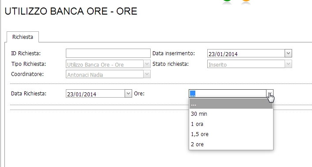312x167 pixels.
Task: Choose '1,5 ore' from the Ore list
Action: click(x=231, y=134)
